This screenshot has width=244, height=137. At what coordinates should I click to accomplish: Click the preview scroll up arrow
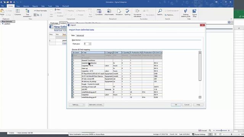point(200,53)
